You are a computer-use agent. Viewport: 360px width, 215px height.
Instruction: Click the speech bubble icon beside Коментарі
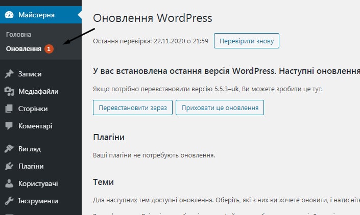tap(9, 126)
